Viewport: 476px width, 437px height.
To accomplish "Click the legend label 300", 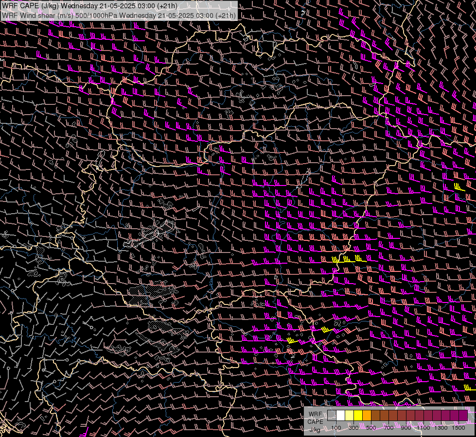I will click(353, 428).
